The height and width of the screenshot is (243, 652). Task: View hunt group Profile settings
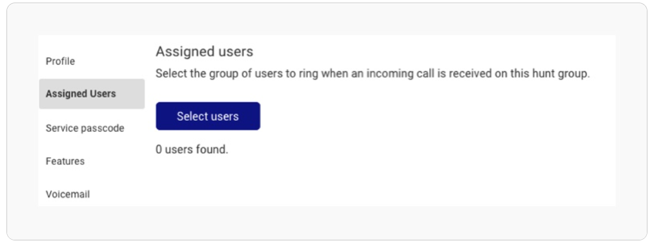point(60,61)
